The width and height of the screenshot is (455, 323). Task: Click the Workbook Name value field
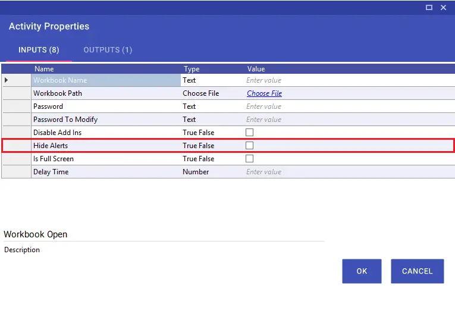click(350, 80)
